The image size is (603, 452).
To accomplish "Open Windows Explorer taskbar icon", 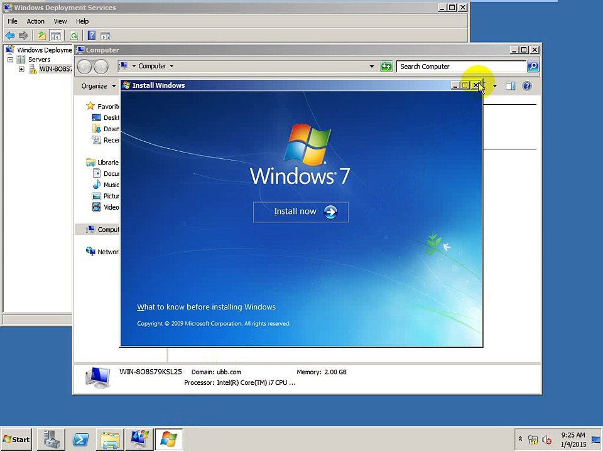I will pyautogui.click(x=110, y=439).
